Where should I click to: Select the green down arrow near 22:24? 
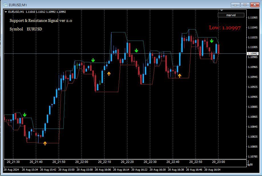(x=136, y=51)
